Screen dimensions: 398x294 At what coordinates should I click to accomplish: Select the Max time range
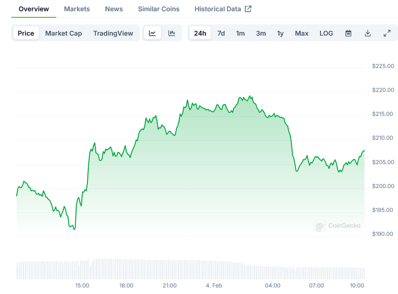(302, 33)
